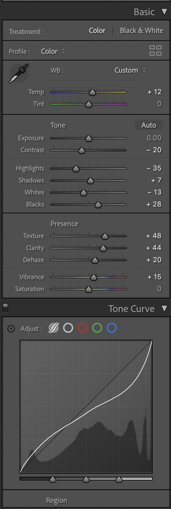Set Treatment to Black & White
The height and width of the screenshot is (509, 171).
[x=142, y=31]
